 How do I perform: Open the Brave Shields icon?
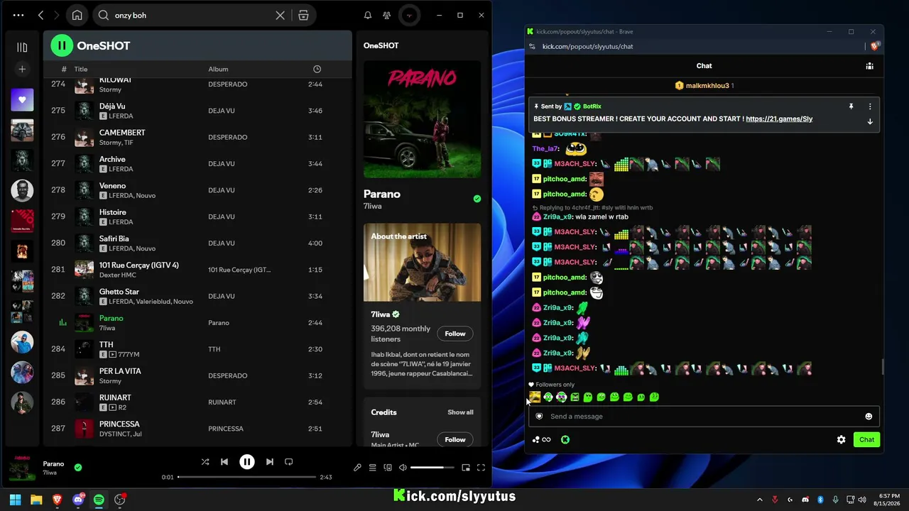click(876, 46)
